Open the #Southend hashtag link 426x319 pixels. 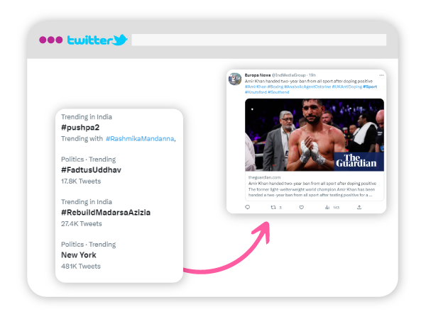[278, 92]
